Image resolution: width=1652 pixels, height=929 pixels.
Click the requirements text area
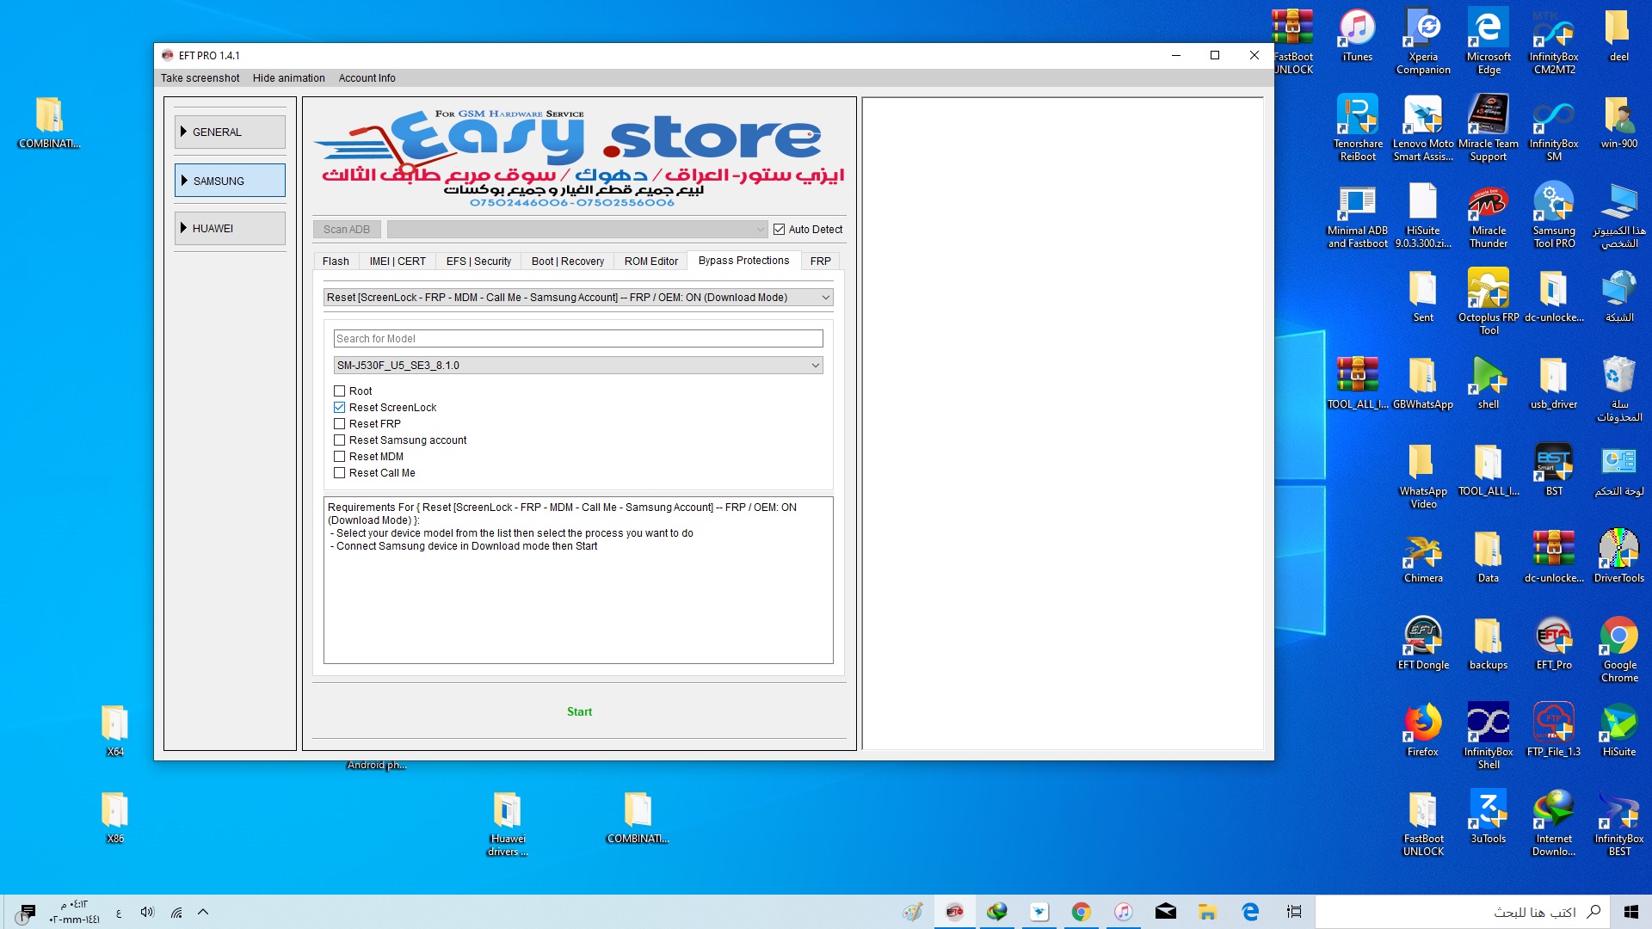[x=578, y=581]
